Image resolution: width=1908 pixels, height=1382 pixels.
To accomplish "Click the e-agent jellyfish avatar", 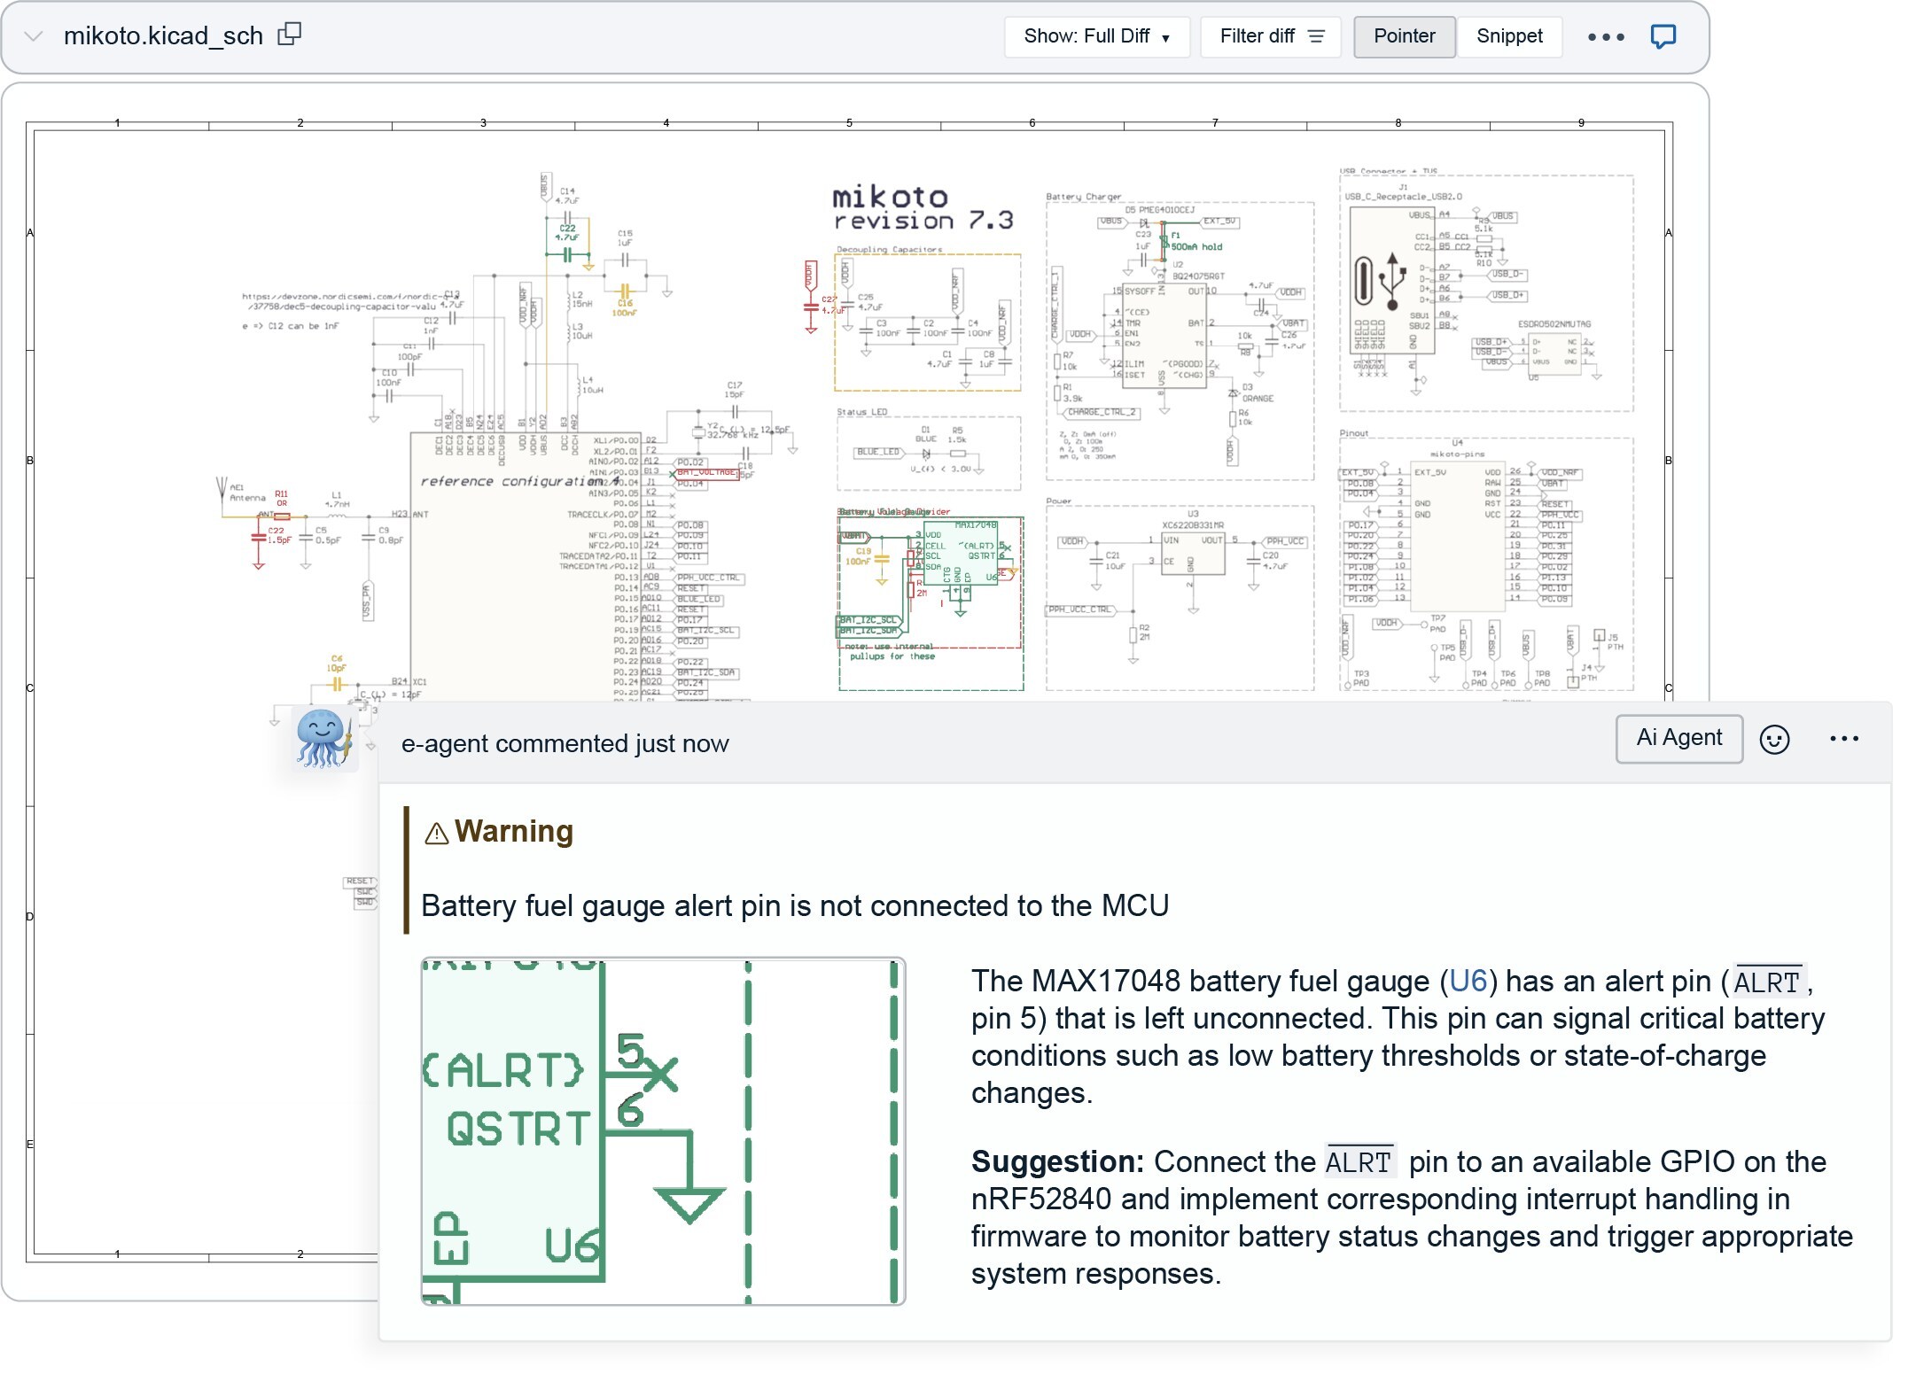I will coord(324,737).
